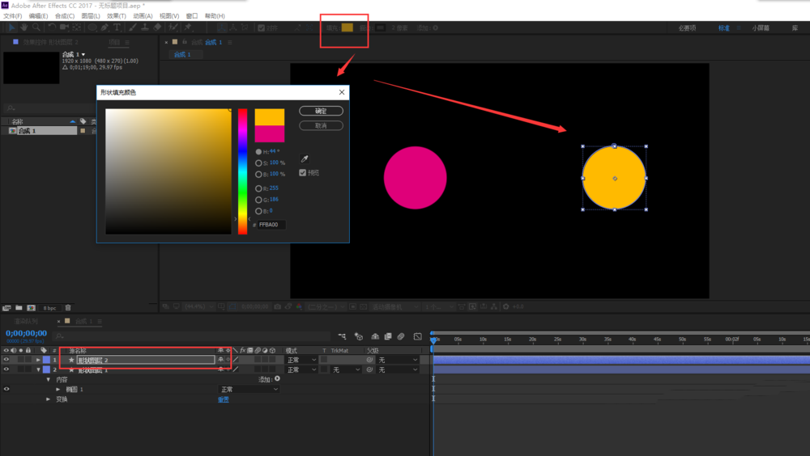This screenshot has height=456, width=810.
Task: Click hide shy layers icon in timeline
Action: (376, 336)
